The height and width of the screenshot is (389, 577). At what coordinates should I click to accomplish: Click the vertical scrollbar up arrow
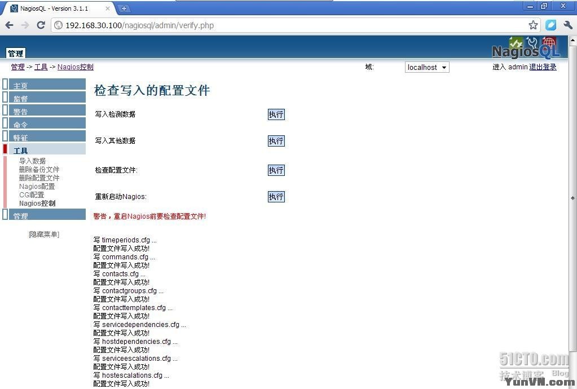(572, 41)
